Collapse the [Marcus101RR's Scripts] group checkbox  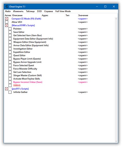tap(7, 25)
